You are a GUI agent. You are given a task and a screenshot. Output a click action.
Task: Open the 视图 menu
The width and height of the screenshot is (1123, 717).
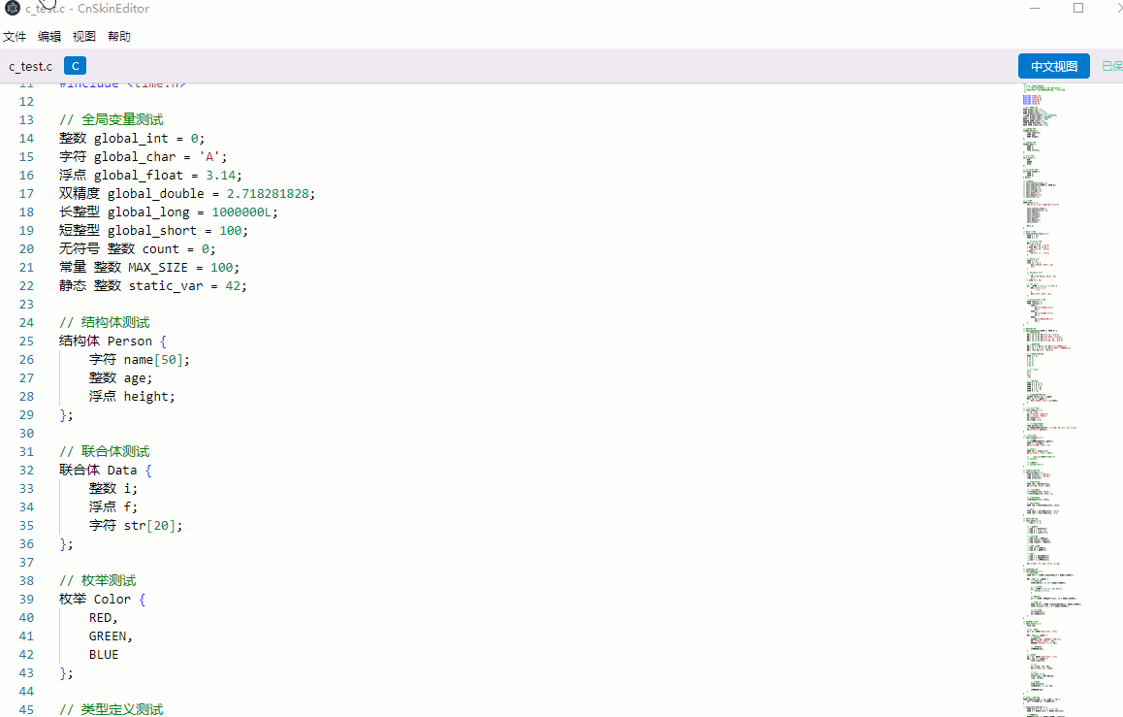(x=84, y=37)
